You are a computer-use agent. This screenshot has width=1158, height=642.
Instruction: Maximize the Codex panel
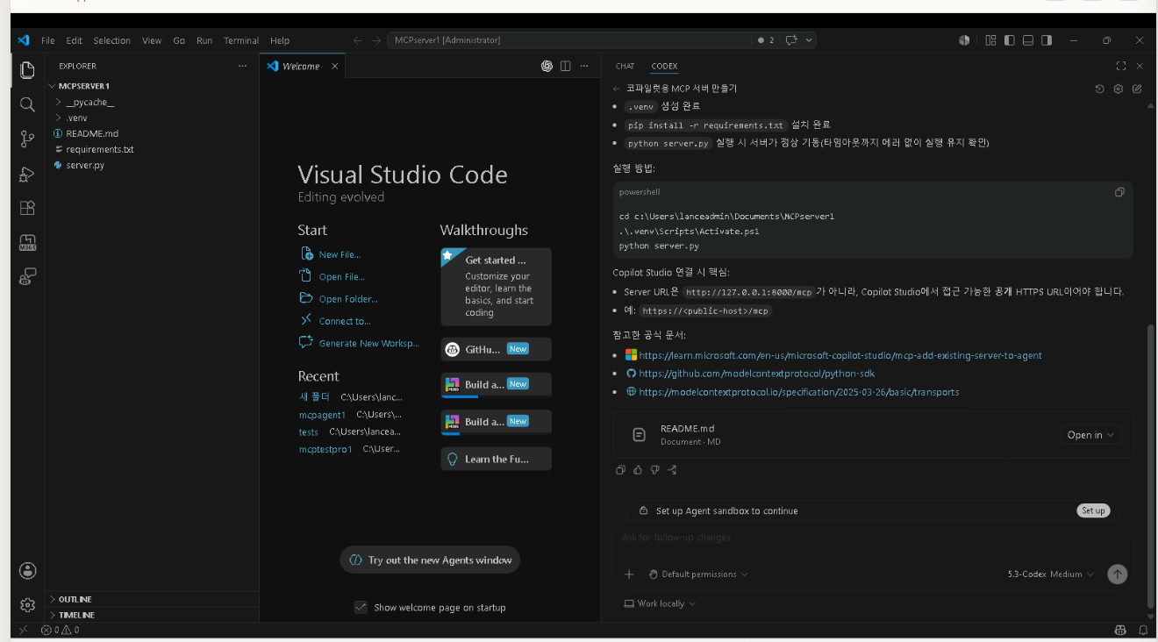pyautogui.click(x=1121, y=66)
